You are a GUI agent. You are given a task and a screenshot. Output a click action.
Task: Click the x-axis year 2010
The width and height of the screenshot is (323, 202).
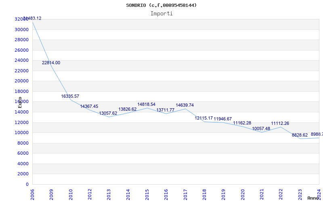(71, 195)
